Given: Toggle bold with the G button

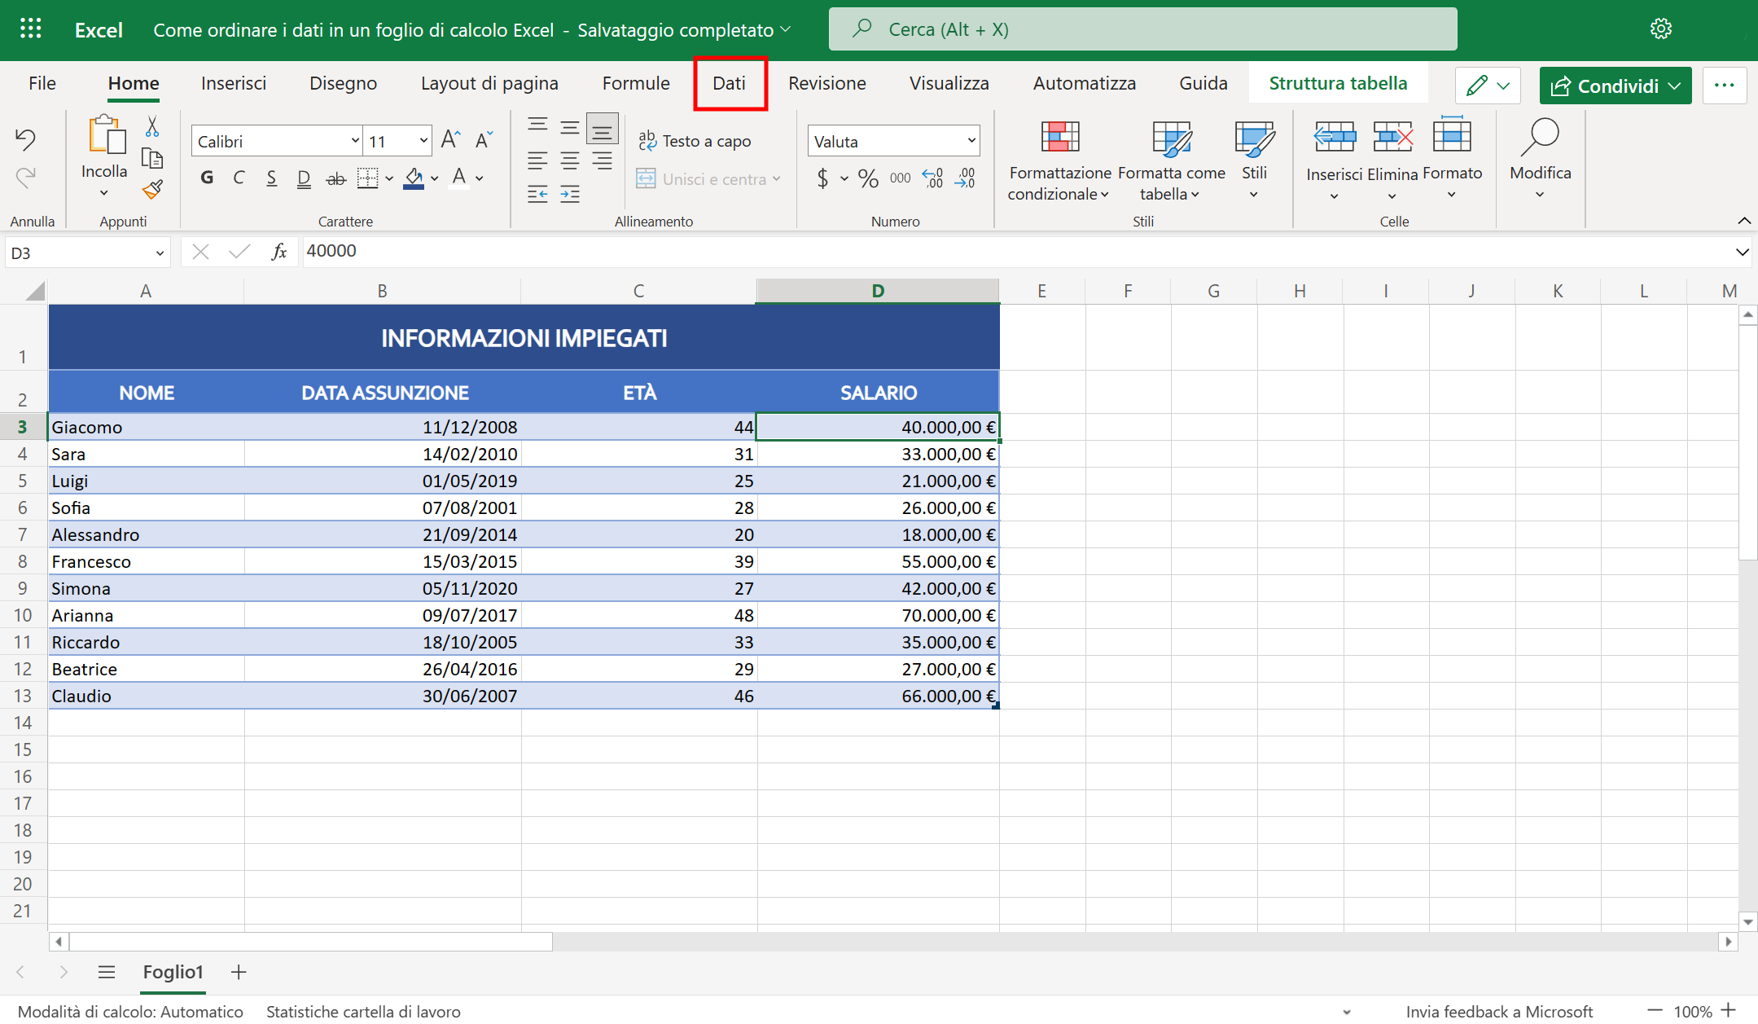Looking at the screenshot, I should (x=206, y=178).
